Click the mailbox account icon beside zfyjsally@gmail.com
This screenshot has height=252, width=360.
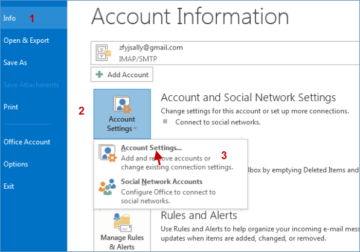pos(103,52)
